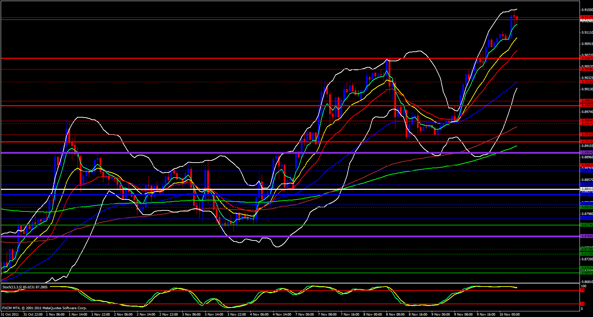Viewport: 593px width, 317px height.
Task: Select the red 0.90670 price level tag
Action: point(587,58)
